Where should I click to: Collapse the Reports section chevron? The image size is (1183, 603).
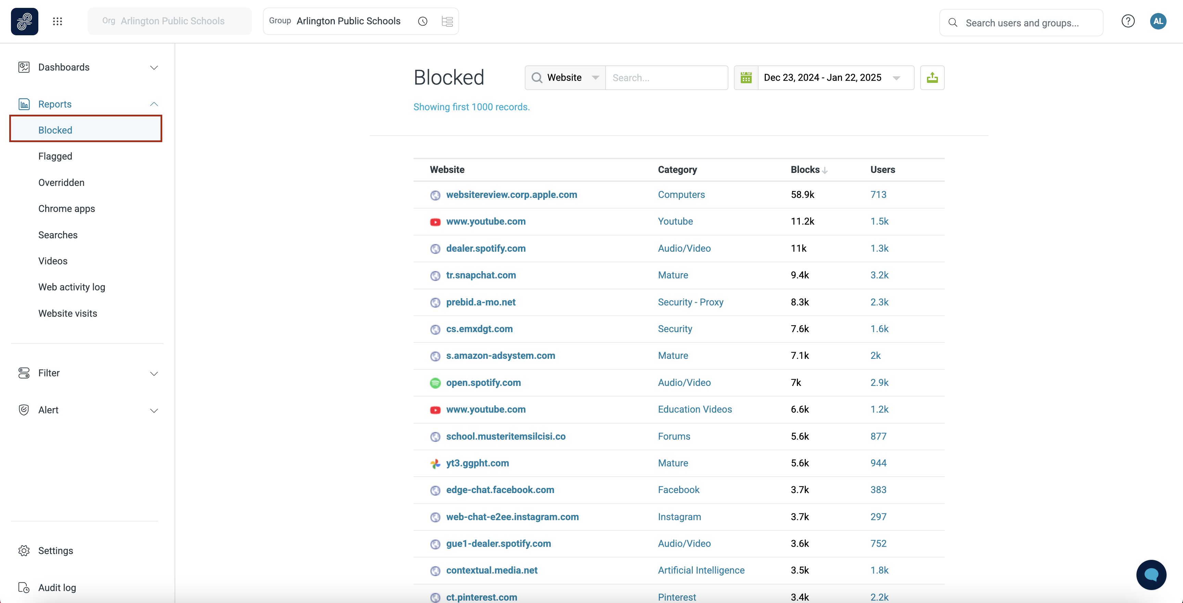pyautogui.click(x=154, y=104)
